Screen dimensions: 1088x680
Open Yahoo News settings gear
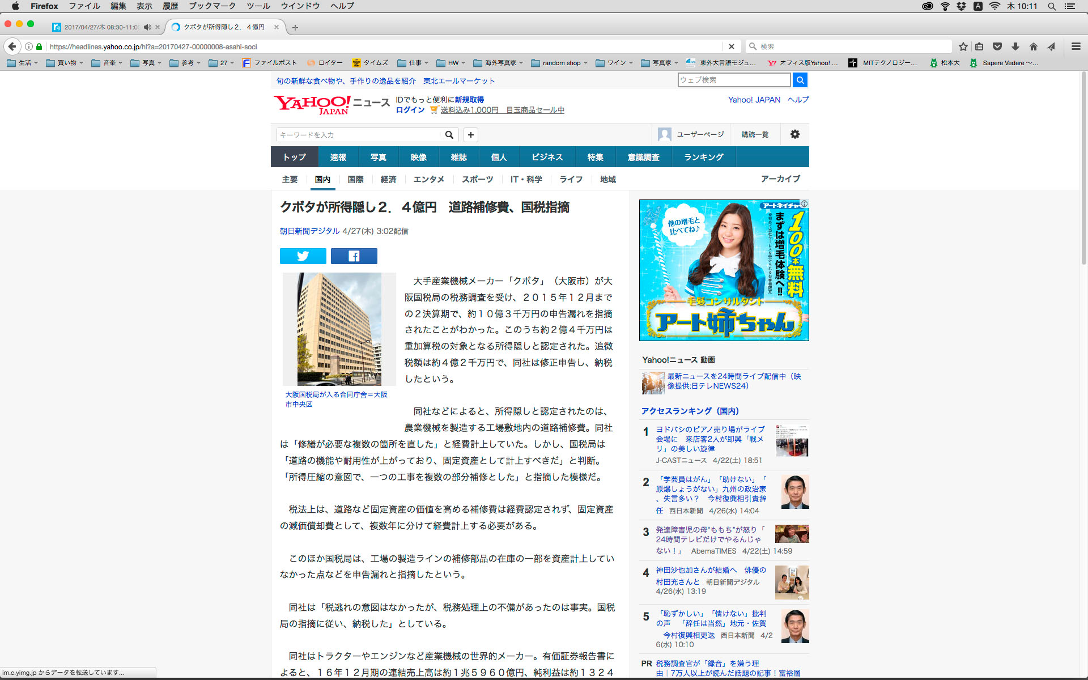tap(794, 134)
